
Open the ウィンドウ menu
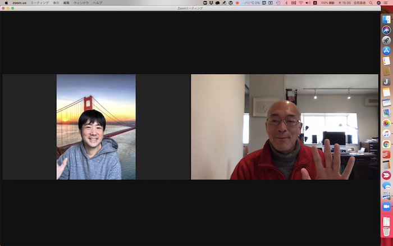(81, 3)
